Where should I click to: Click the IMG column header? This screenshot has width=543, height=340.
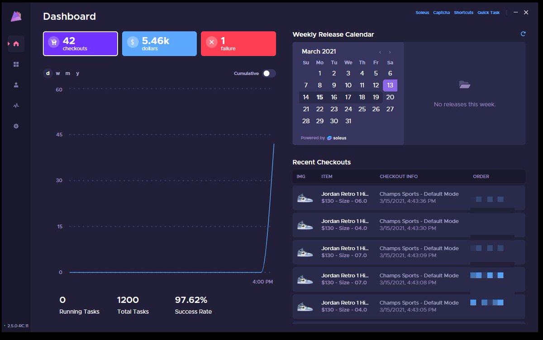point(301,176)
